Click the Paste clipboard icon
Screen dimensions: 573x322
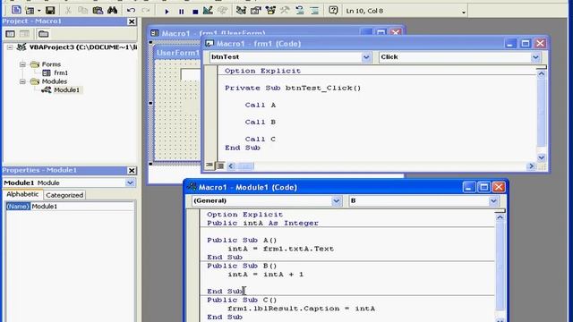(98, 11)
